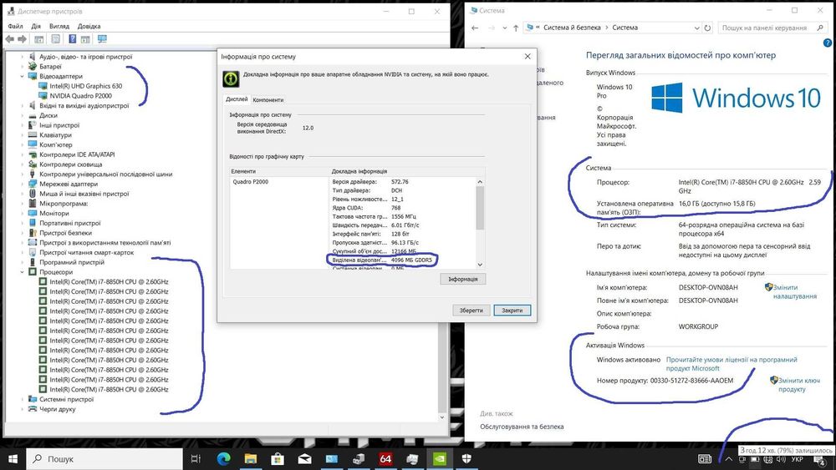Click Змінити настройки link
Viewport: 836px width, 470px height.
pos(794,291)
